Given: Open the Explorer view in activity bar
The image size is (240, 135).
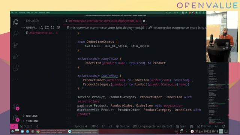Looking at the screenshot, I should click(15, 22).
